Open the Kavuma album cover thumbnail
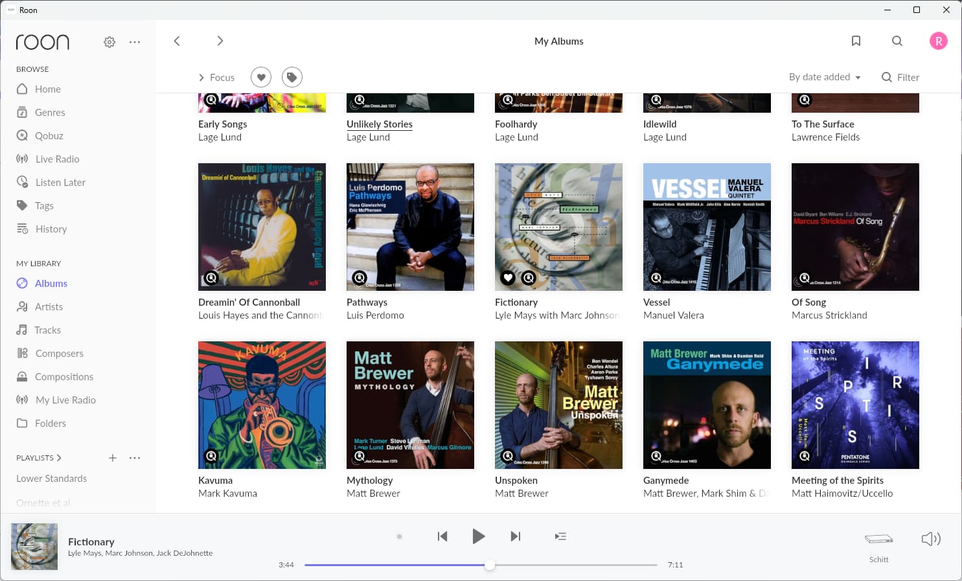This screenshot has width=962, height=581. (x=262, y=405)
